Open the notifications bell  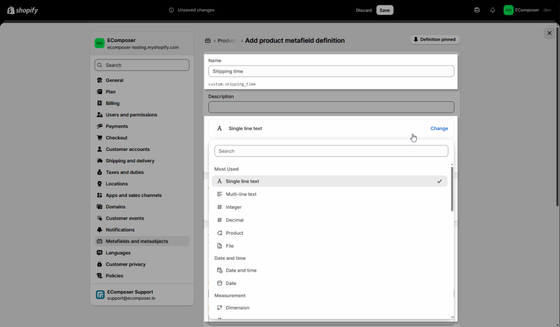[493, 10]
